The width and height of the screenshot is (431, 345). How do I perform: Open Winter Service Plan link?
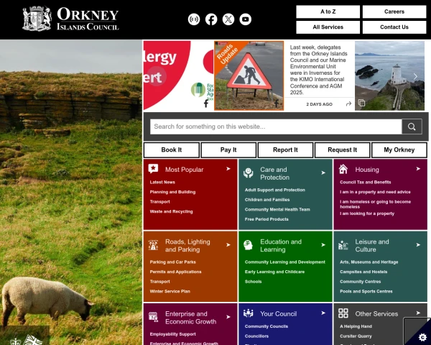tap(170, 291)
